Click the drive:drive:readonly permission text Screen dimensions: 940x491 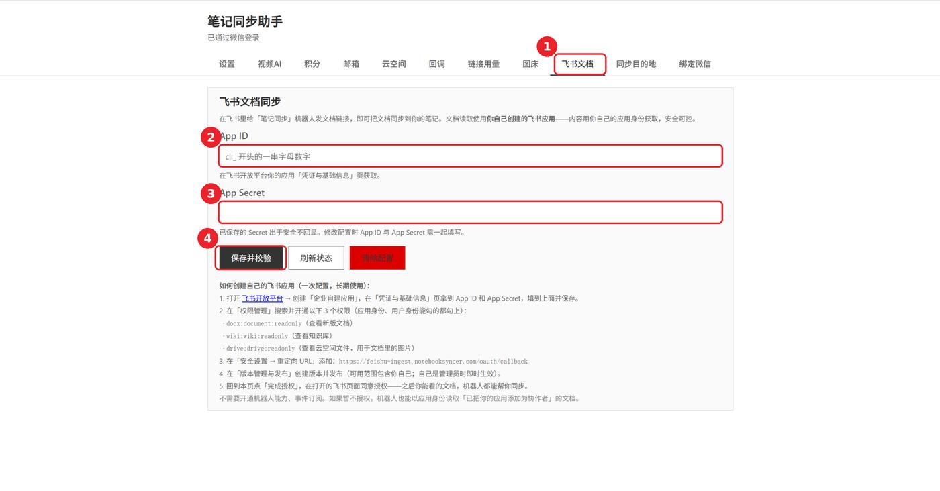261,349
